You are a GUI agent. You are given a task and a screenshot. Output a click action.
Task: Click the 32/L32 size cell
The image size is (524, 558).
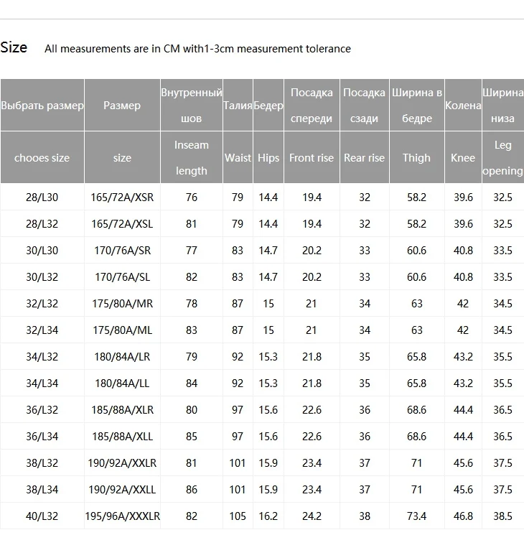tap(42, 304)
